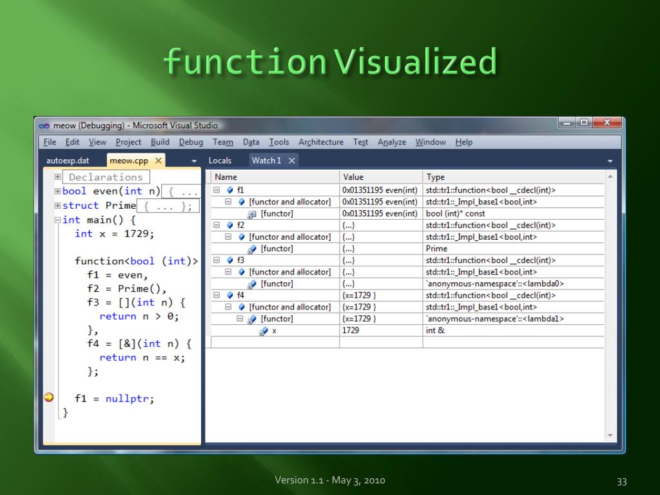Screen dimensions: 660x495
Task: Open the Architecture menu
Action: tap(321, 142)
